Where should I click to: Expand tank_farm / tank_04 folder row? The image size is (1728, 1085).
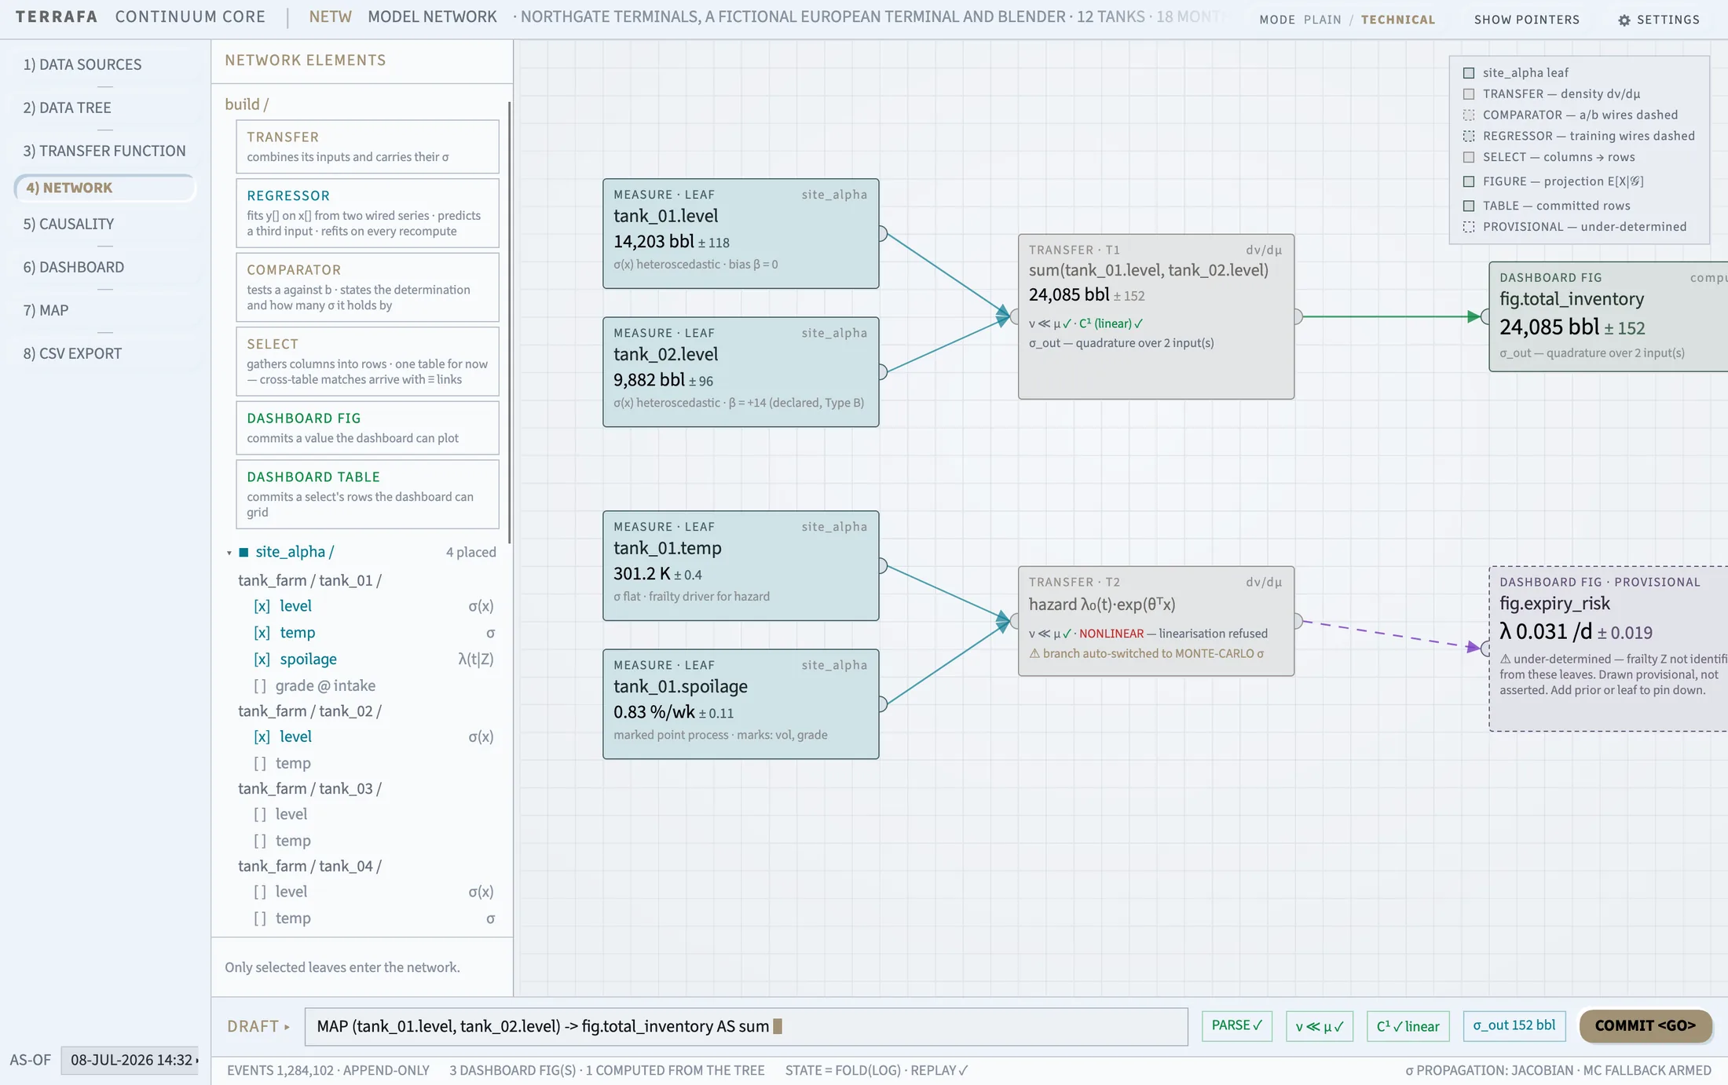tap(309, 867)
